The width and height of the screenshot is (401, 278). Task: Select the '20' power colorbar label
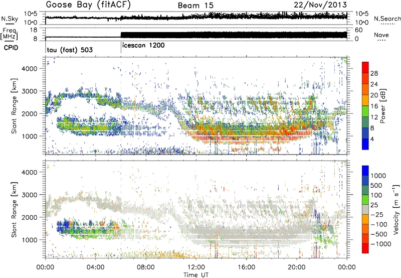click(374, 95)
